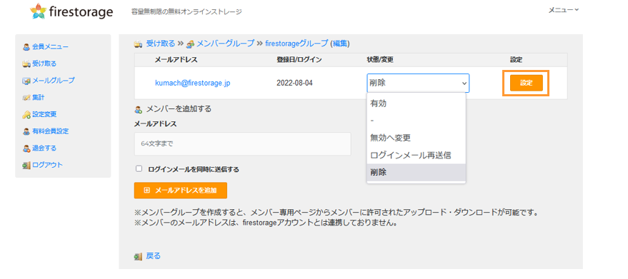Select ログインメール再送信 option
Screen dimensions: 628x279
pyautogui.click(x=416, y=155)
